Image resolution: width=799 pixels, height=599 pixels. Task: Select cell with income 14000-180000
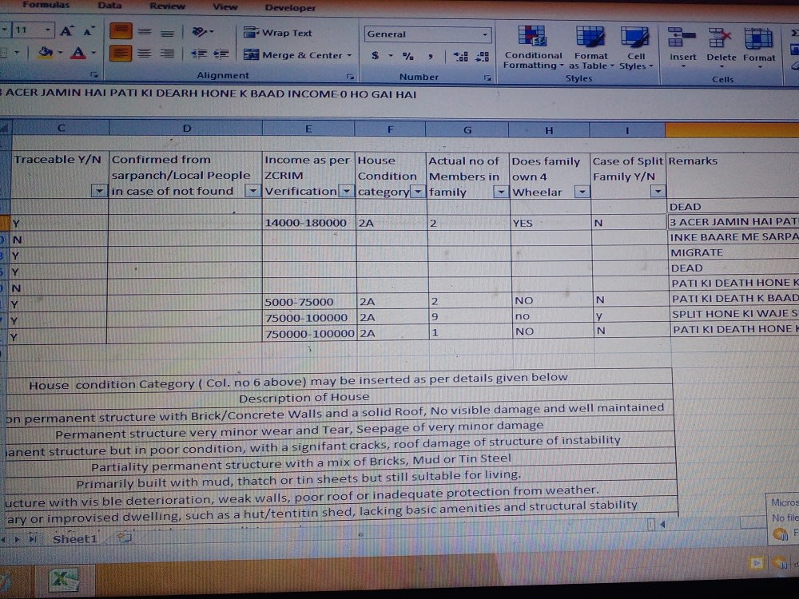[308, 223]
